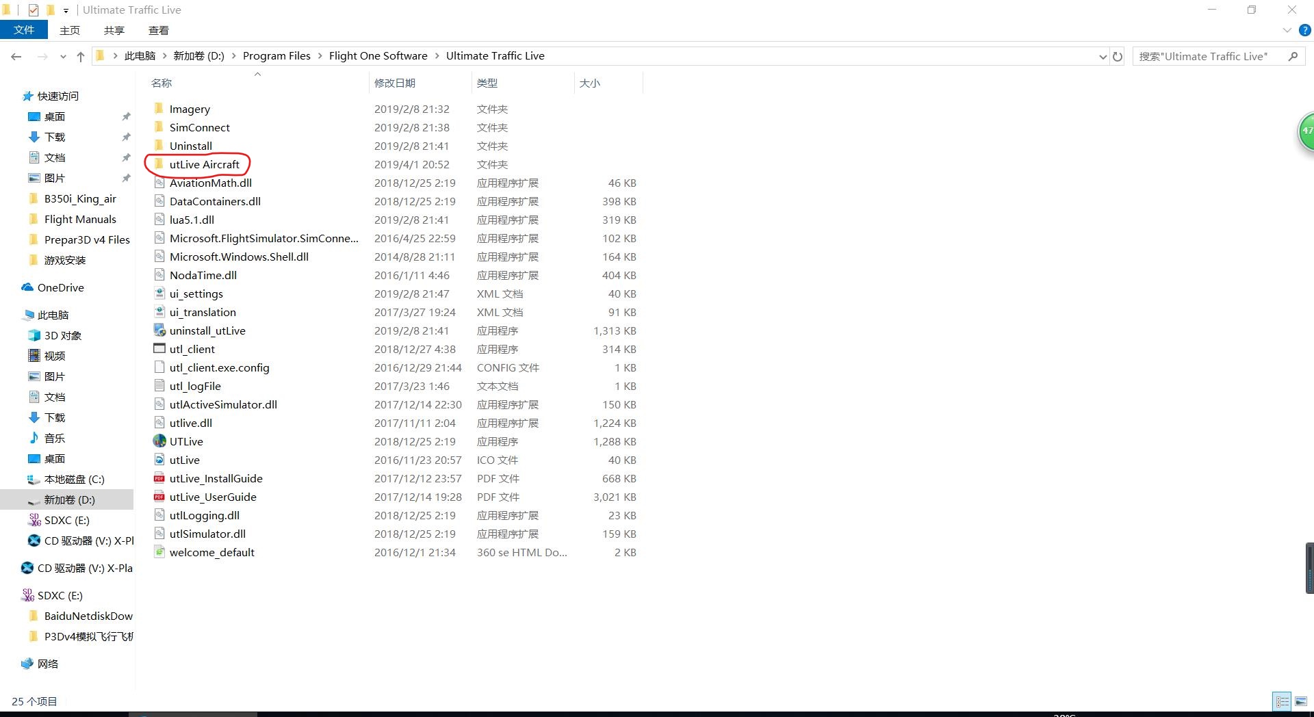Select B350i_King_air in quick access

tap(73, 198)
